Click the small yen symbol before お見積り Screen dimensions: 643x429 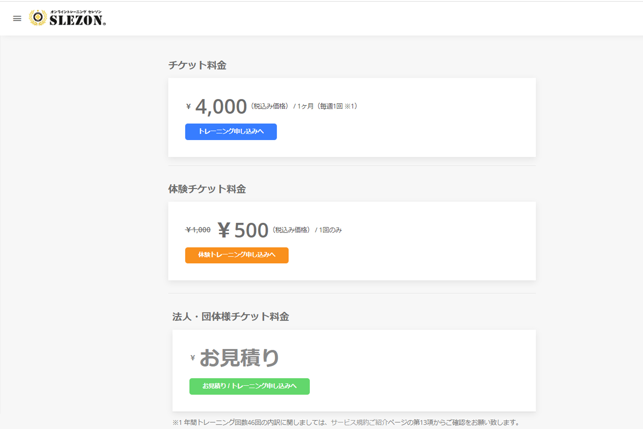(x=193, y=357)
